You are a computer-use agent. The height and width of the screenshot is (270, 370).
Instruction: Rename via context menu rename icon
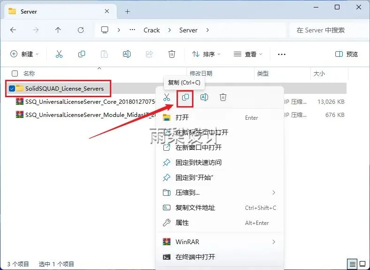204,97
